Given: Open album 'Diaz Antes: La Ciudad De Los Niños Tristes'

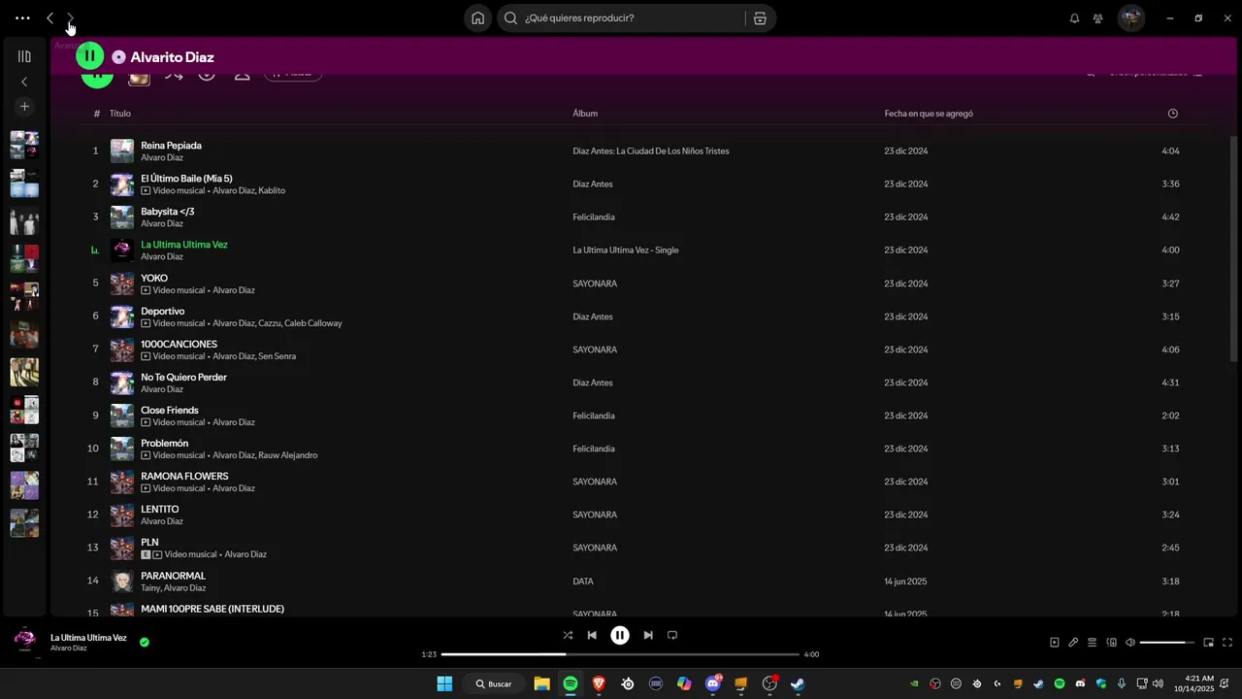Looking at the screenshot, I should click(651, 151).
